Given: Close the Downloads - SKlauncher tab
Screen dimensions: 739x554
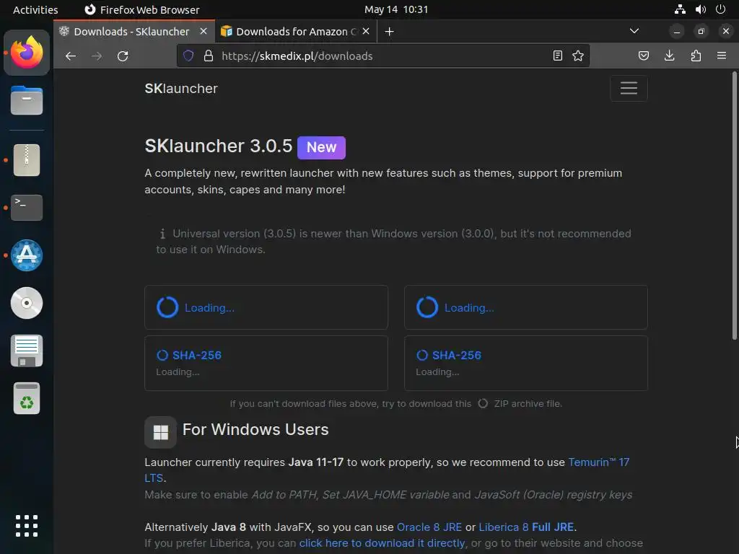Looking at the screenshot, I should (x=204, y=31).
